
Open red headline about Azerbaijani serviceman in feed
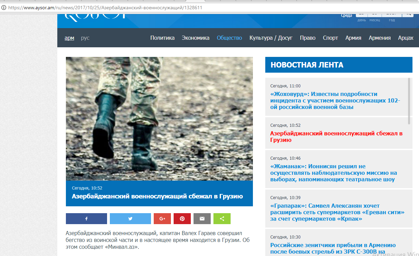click(x=336, y=136)
